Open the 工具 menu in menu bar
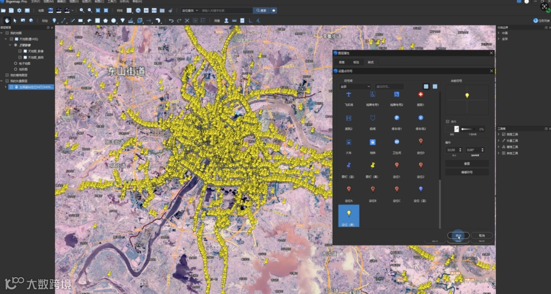The height and width of the screenshot is (294, 551). tap(111, 2)
